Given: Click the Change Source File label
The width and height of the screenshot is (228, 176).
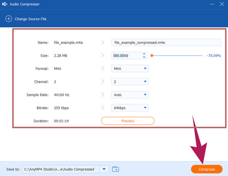Looking at the screenshot, I should [x=30, y=19].
